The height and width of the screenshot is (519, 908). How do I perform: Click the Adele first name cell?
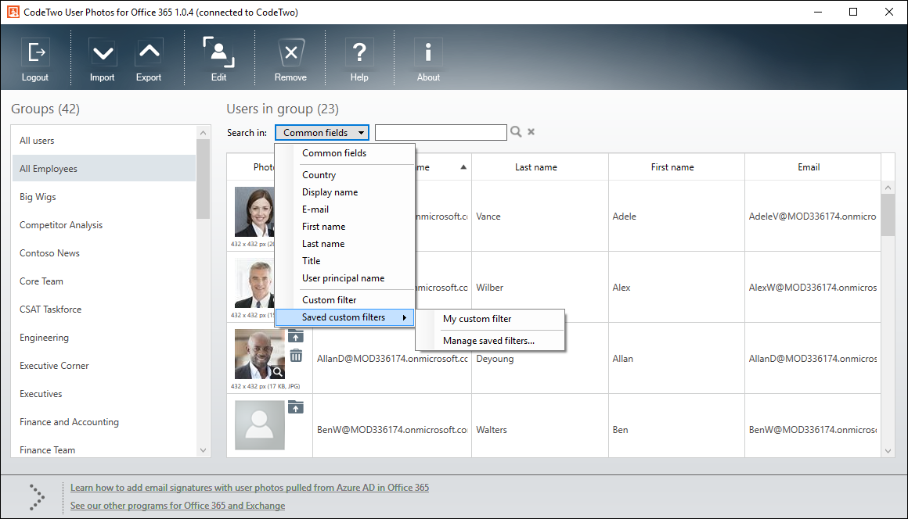click(x=676, y=217)
